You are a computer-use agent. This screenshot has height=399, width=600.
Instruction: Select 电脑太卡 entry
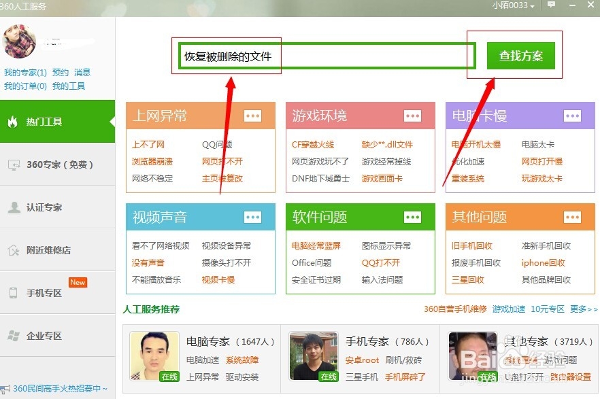tap(537, 145)
